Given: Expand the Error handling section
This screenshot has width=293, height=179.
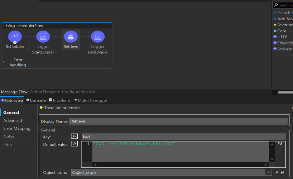Looking at the screenshot, I should pos(4,62).
